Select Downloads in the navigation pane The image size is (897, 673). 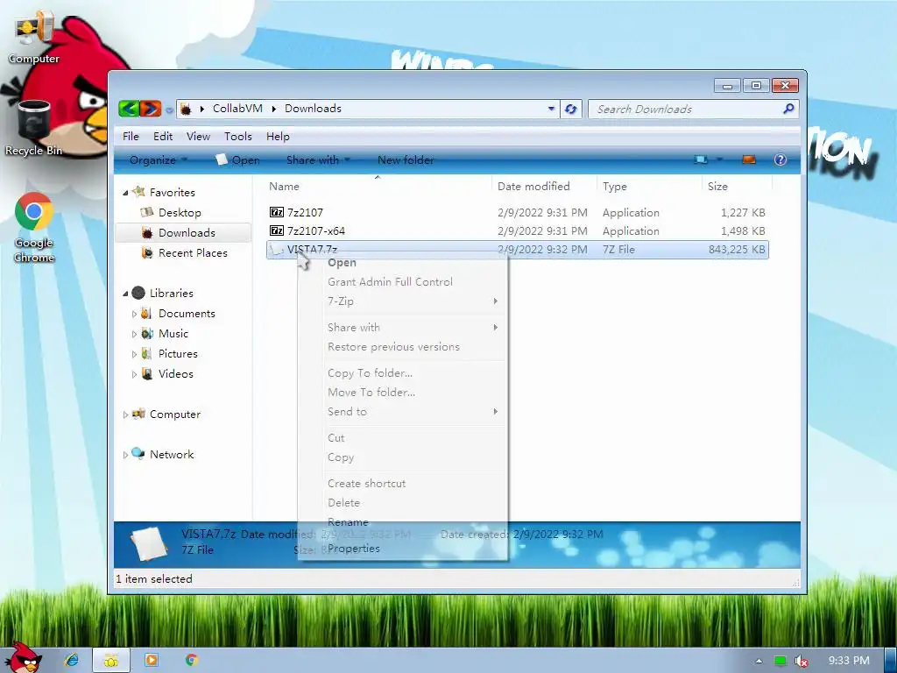[x=183, y=232]
